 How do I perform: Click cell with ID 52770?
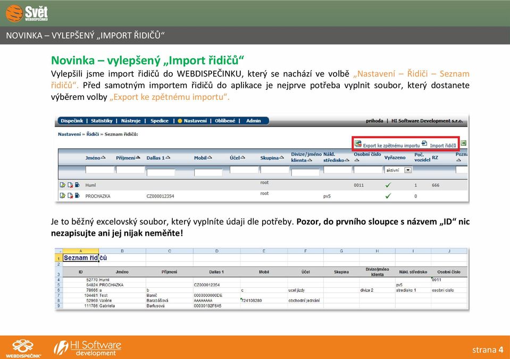pyautogui.click(x=81, y=280)
